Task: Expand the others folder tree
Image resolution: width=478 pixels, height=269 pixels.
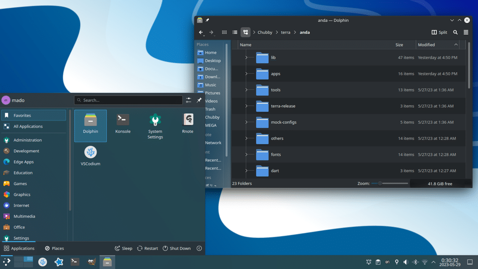Action: tap(246, 138)
